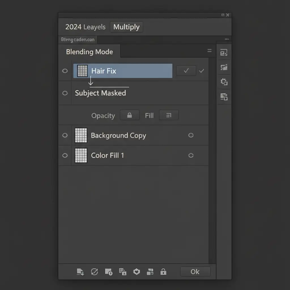The image size is (290, 290).
Task: Click the top icon in the right side strip
Action: pyautogui.click(x=224, y=53)
